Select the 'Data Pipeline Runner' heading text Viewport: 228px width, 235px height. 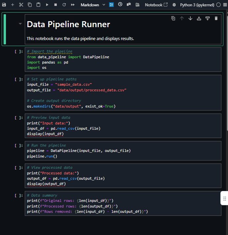pos(68,24)
